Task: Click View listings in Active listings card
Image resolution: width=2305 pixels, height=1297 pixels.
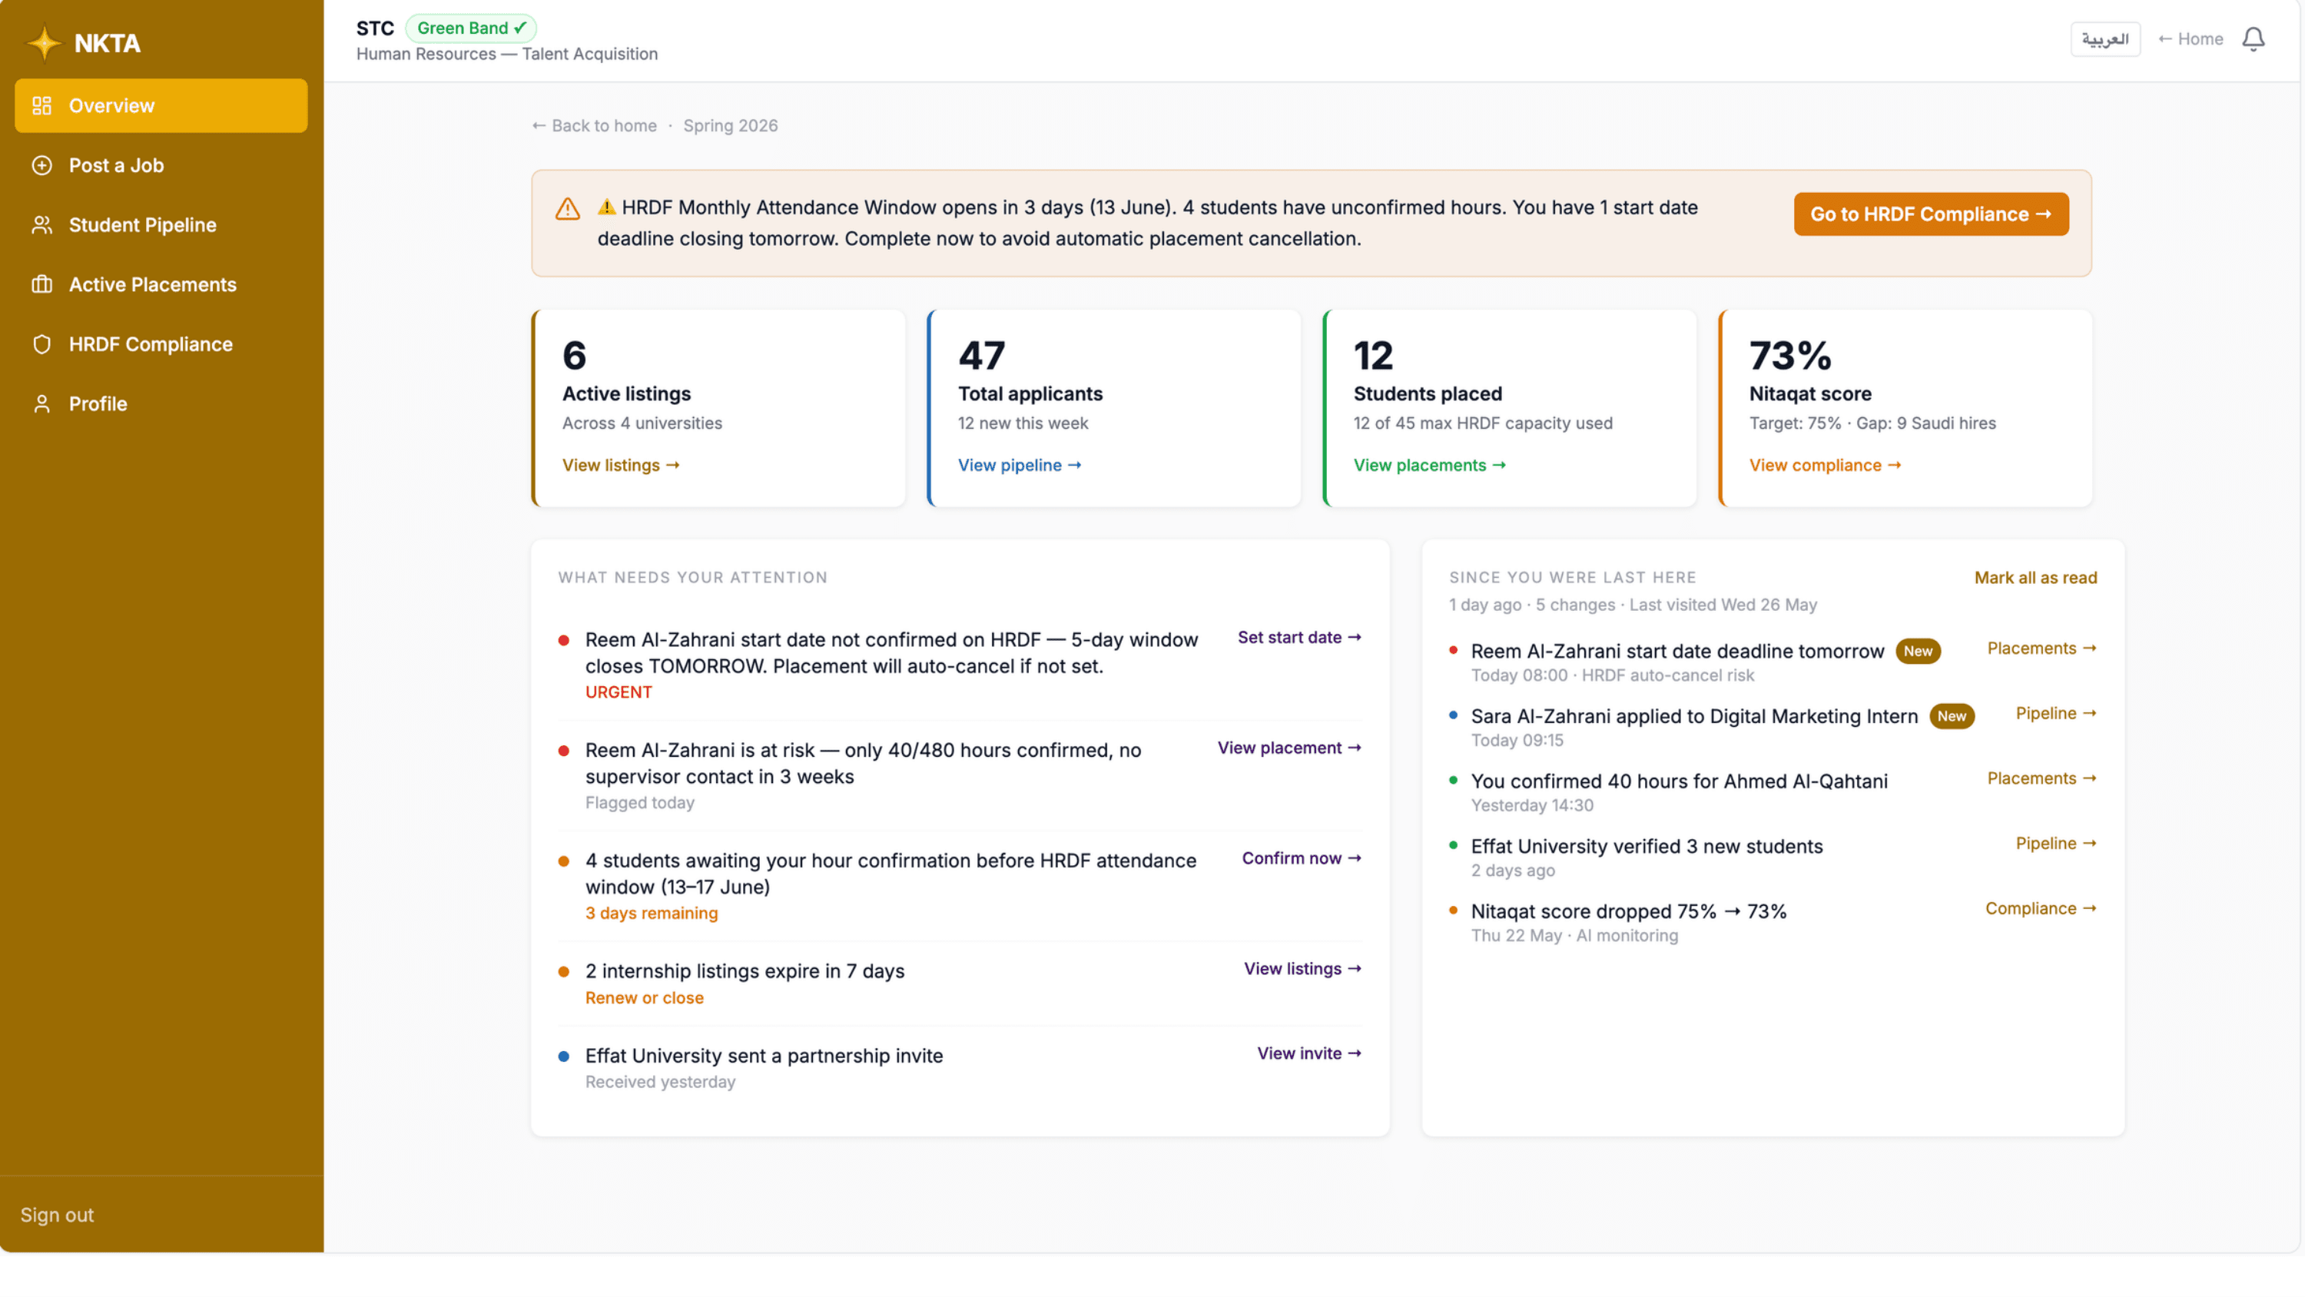Action: [621, 466]
